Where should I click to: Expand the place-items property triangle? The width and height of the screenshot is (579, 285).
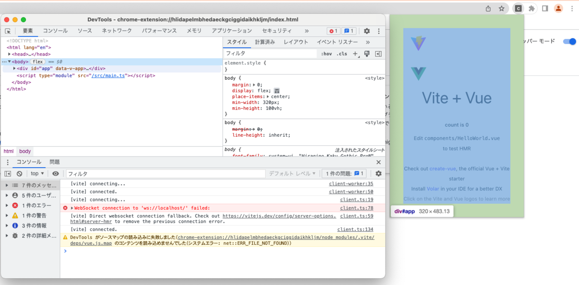(268, 97)
